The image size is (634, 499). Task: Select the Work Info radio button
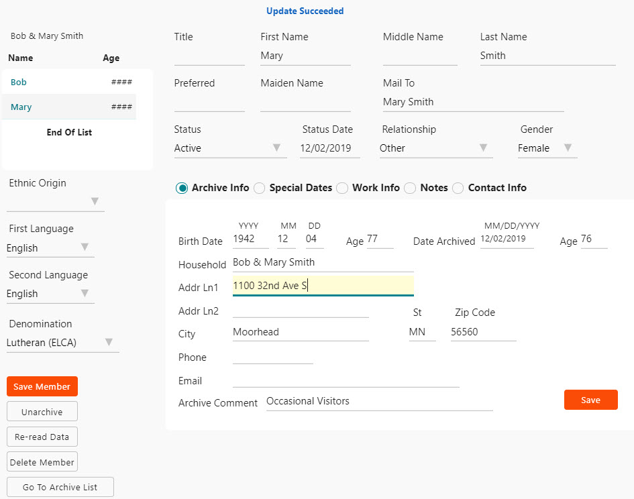pos(342,188)
